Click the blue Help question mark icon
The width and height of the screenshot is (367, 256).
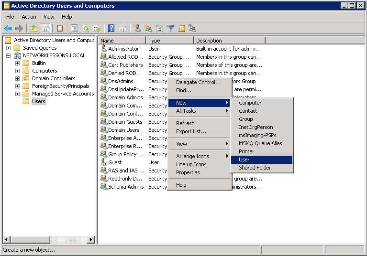111,29
